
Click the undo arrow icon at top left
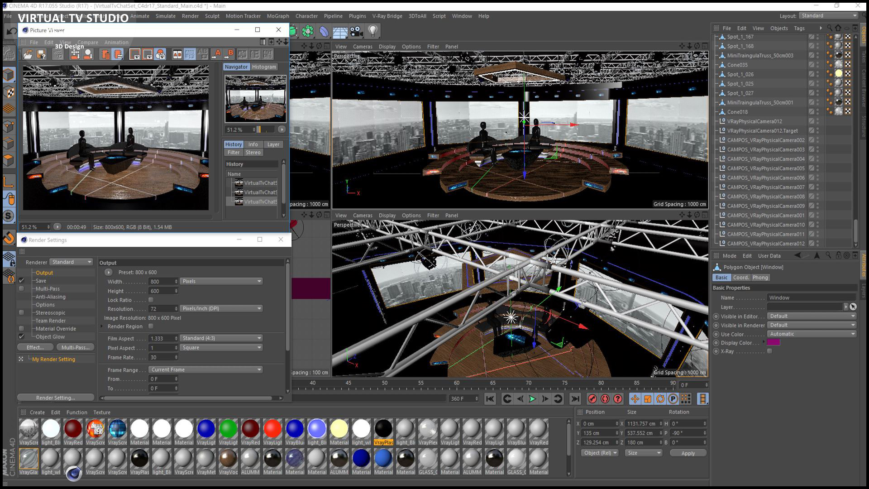pos(11,31)
